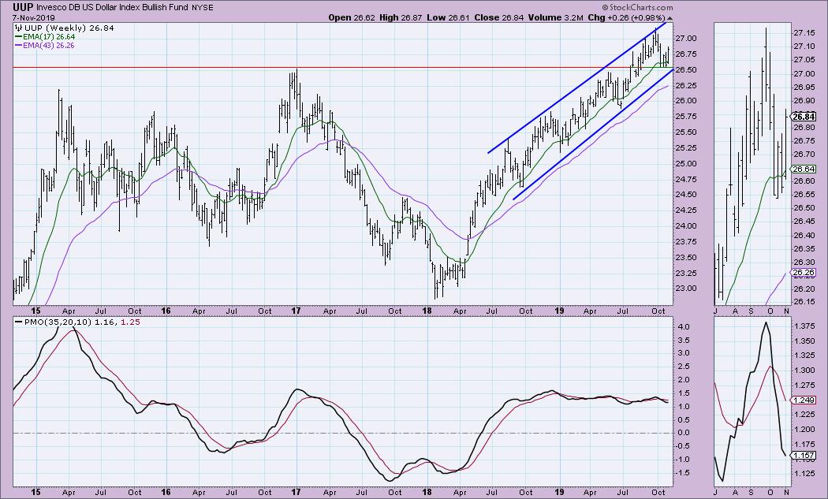This screenshot has height=499, width=828.
Task: Click the 'Volume 3.2M' value
Action: tap(555, 17)
